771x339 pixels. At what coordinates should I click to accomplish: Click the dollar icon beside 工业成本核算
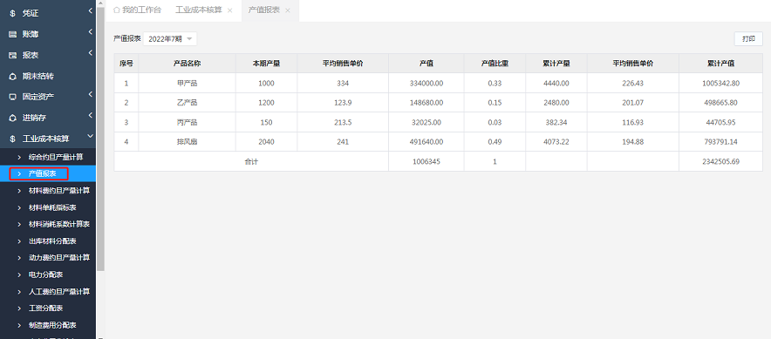click(x=13, y=139)
